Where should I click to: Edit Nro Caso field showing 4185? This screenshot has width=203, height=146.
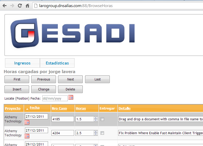pos(63,119)
